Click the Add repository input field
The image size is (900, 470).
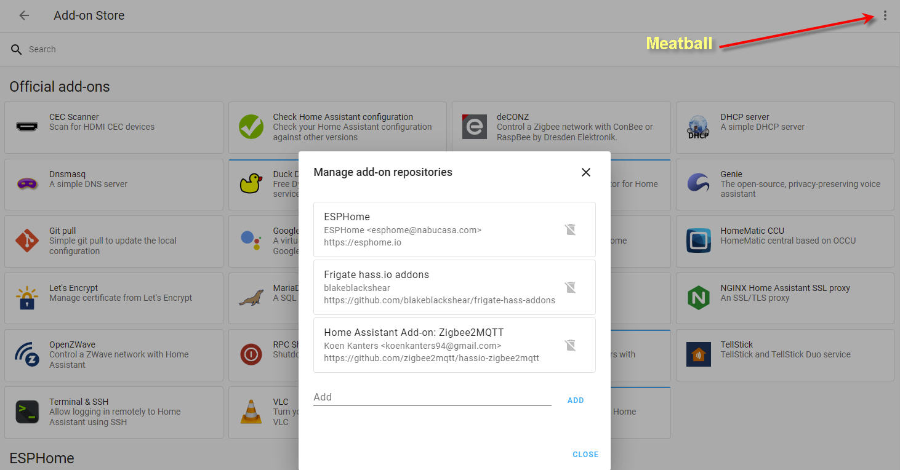tap(431, 397)
